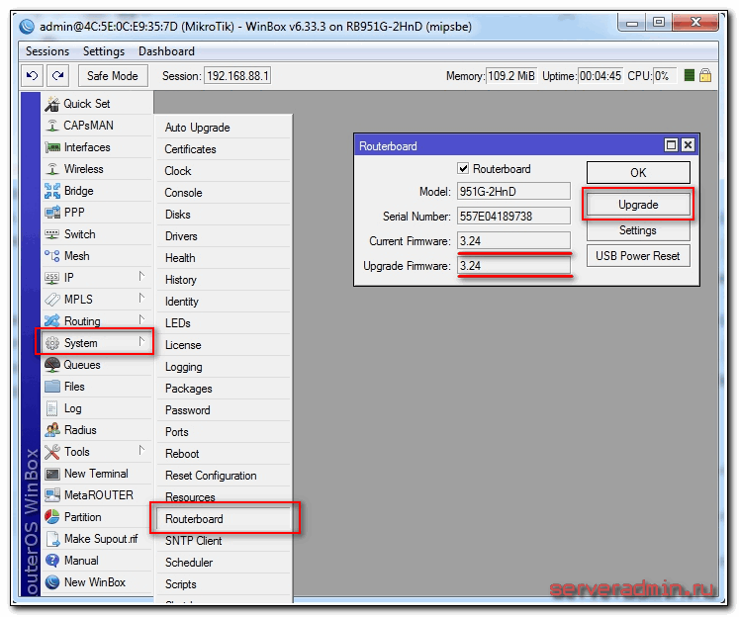Click the Upgrade Firmware field
Viewport: 739px width, 617px height.
(x=513, y=266)
